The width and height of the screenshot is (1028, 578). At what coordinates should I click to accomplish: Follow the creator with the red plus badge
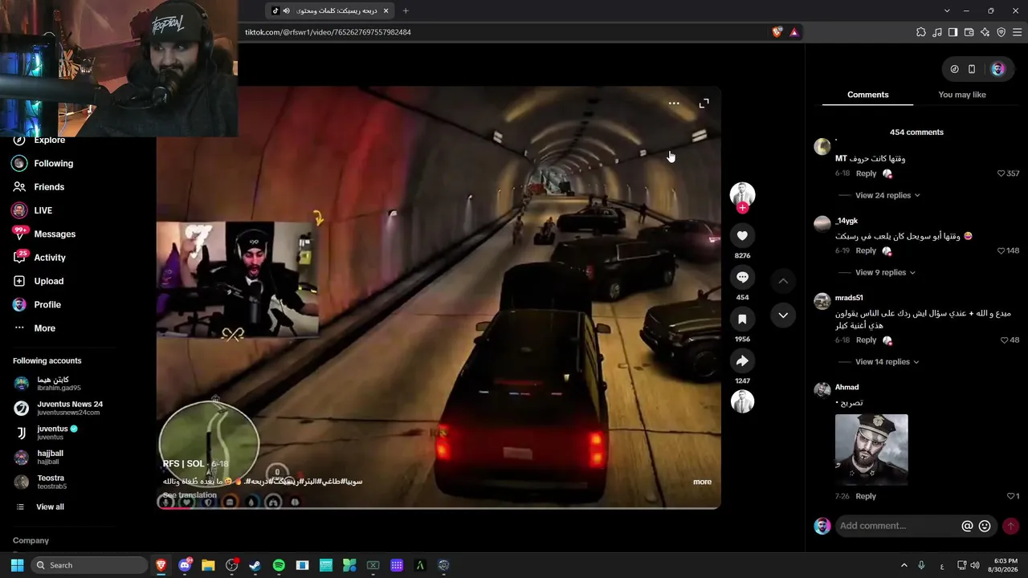tap(742, 208)
